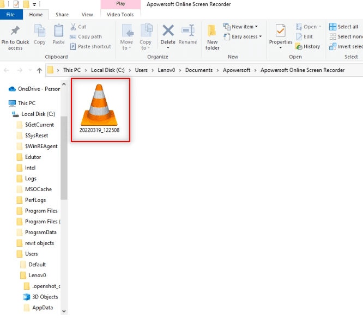Click Open in the Open group
The image size is (363, 324).
click(x=308, y=27)
